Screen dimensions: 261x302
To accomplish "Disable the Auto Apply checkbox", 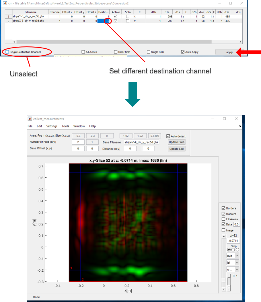I will [183, 52].
